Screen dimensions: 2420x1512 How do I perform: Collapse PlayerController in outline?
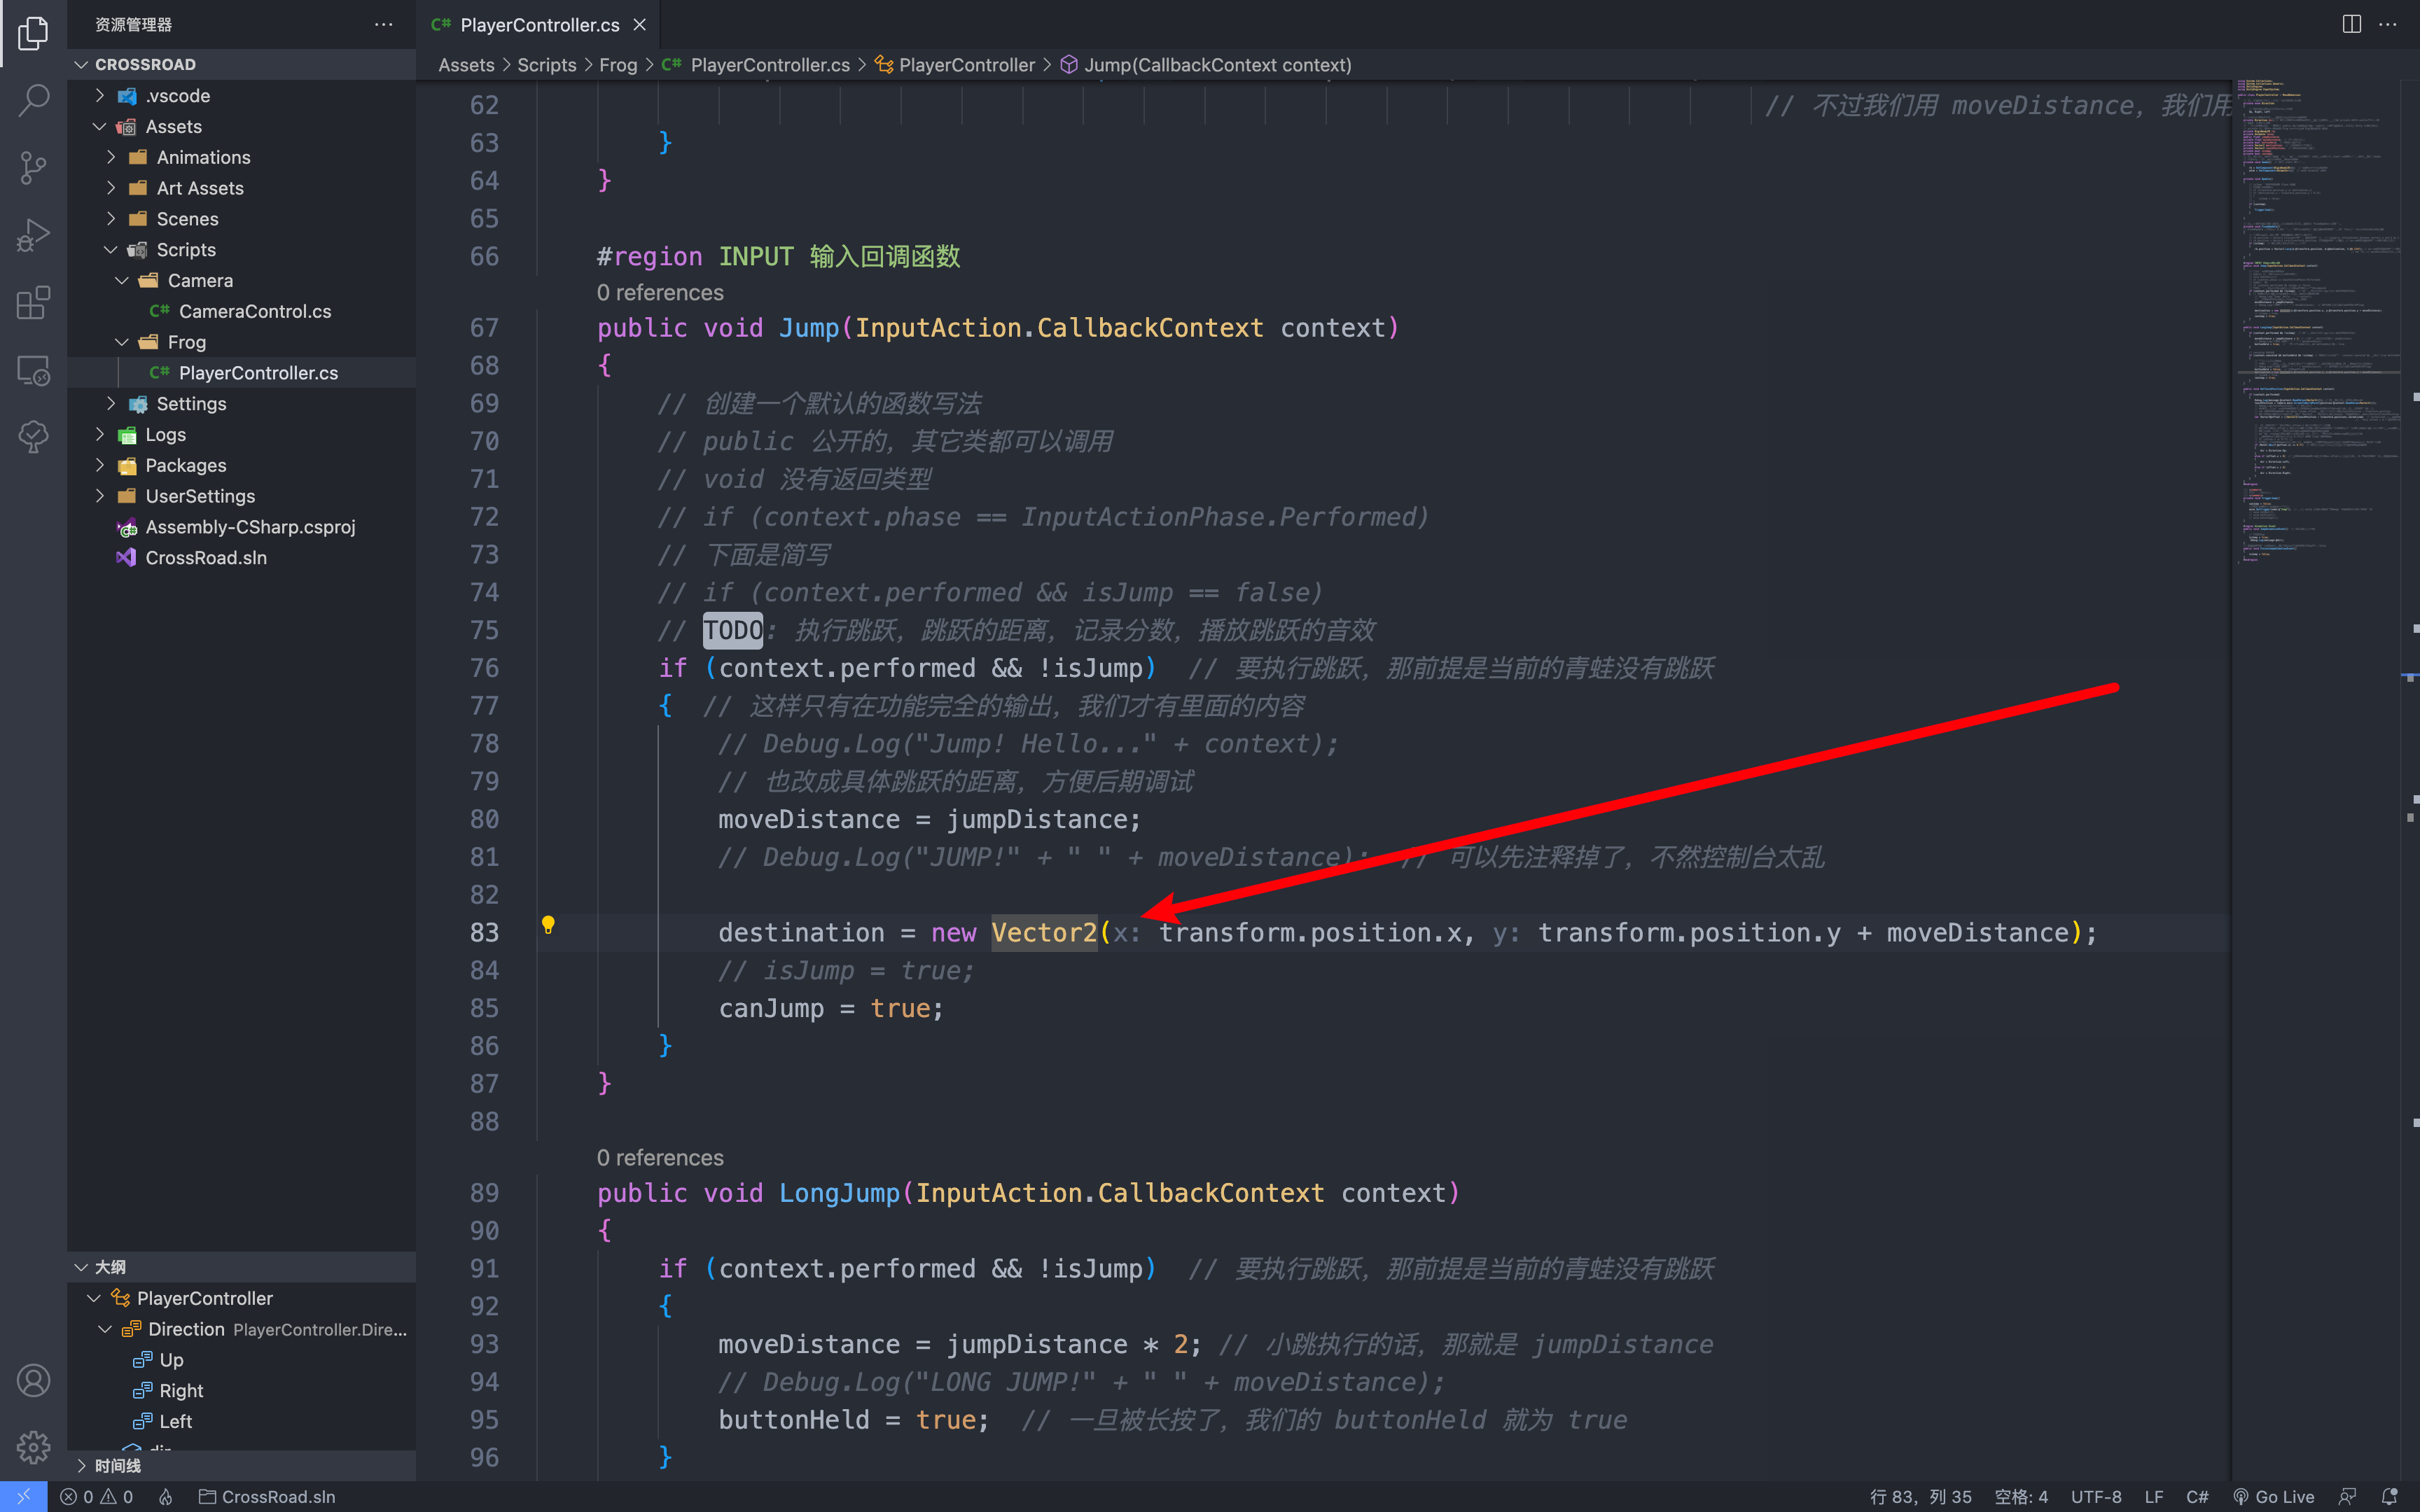(93, 1298)
